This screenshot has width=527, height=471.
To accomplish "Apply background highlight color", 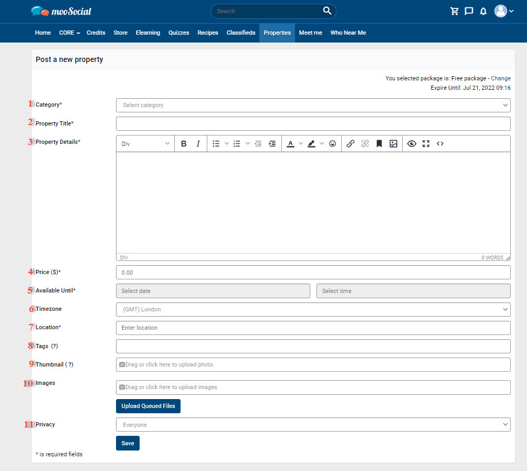I will (311, 143).
